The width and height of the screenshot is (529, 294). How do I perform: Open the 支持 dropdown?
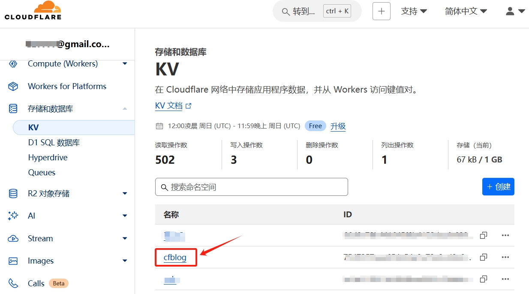coord(414,11)
